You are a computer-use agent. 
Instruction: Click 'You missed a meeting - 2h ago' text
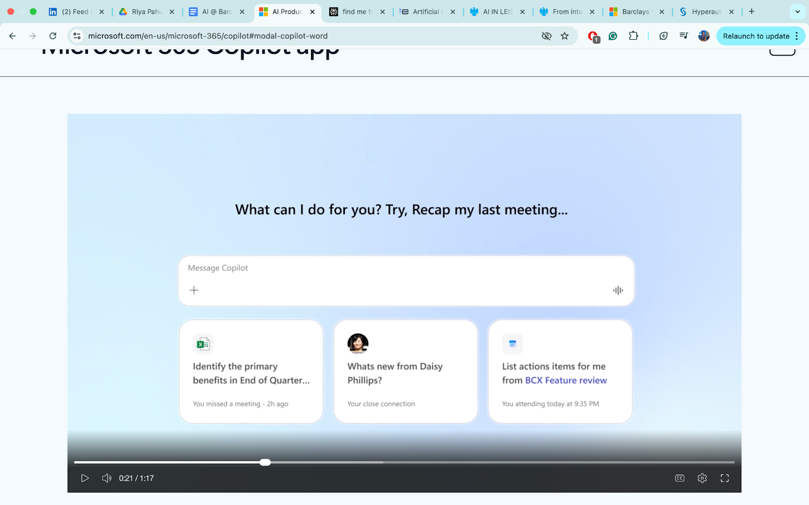(x=241, y=404)
